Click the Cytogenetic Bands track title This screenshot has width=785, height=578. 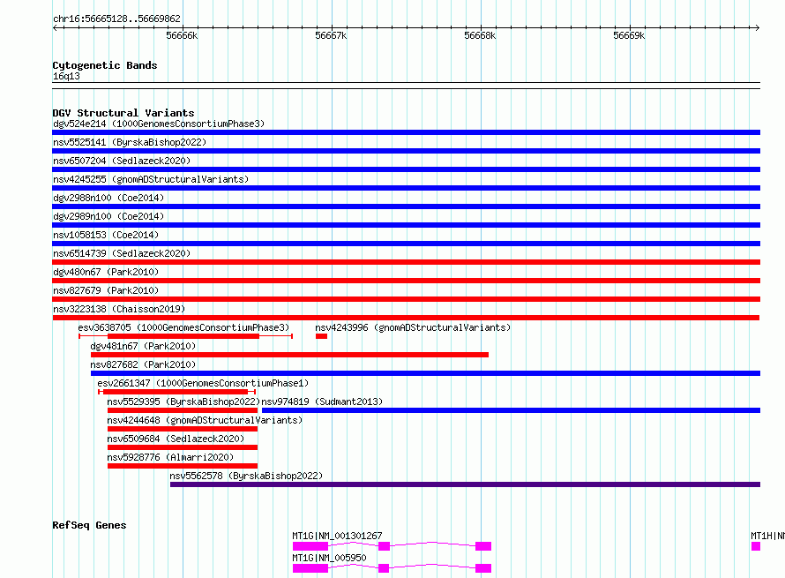(105, 65)
